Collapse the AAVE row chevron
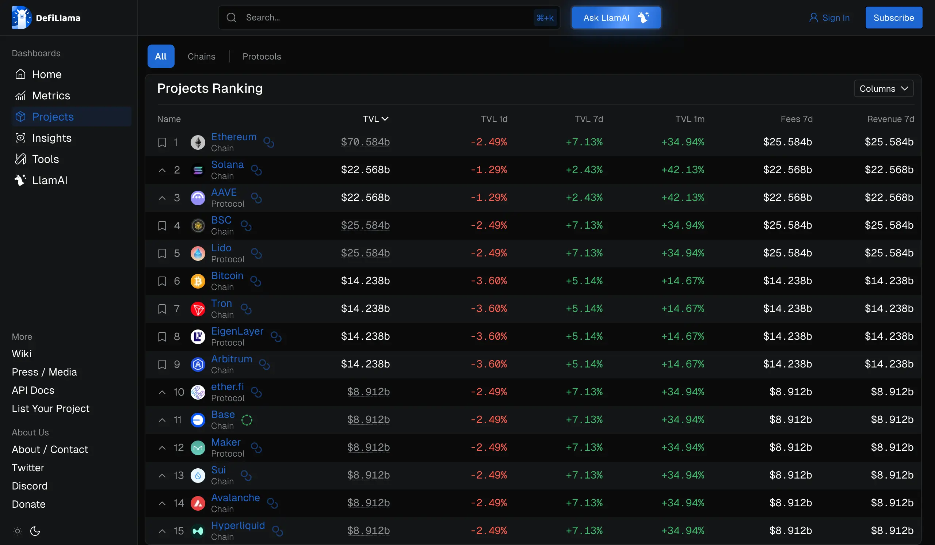935x545 pixels. click(x=162, y=198)
